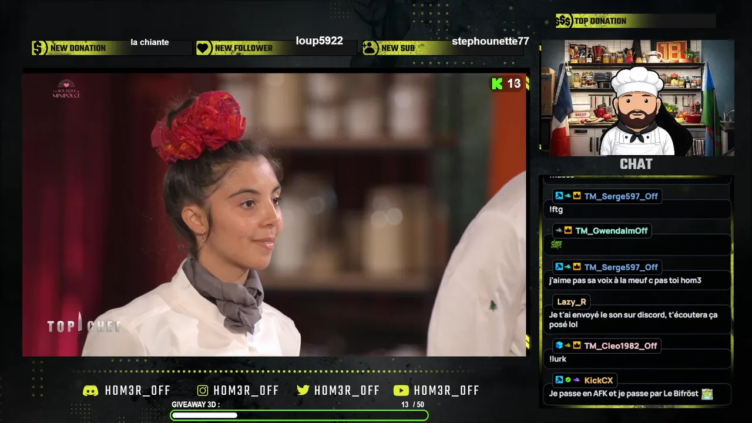The height and width of the screenshot is (423, 752).
Task: Open the YouTube logo icon
Action: tap(401, 391)
